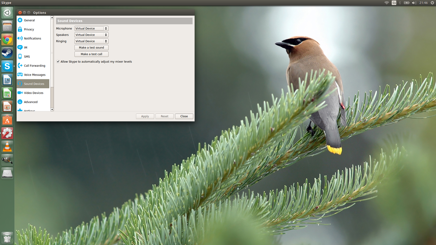Click the 'Ringing' label text
The image size is (436, 245).
pyautogui.click(x=61, y=41)
